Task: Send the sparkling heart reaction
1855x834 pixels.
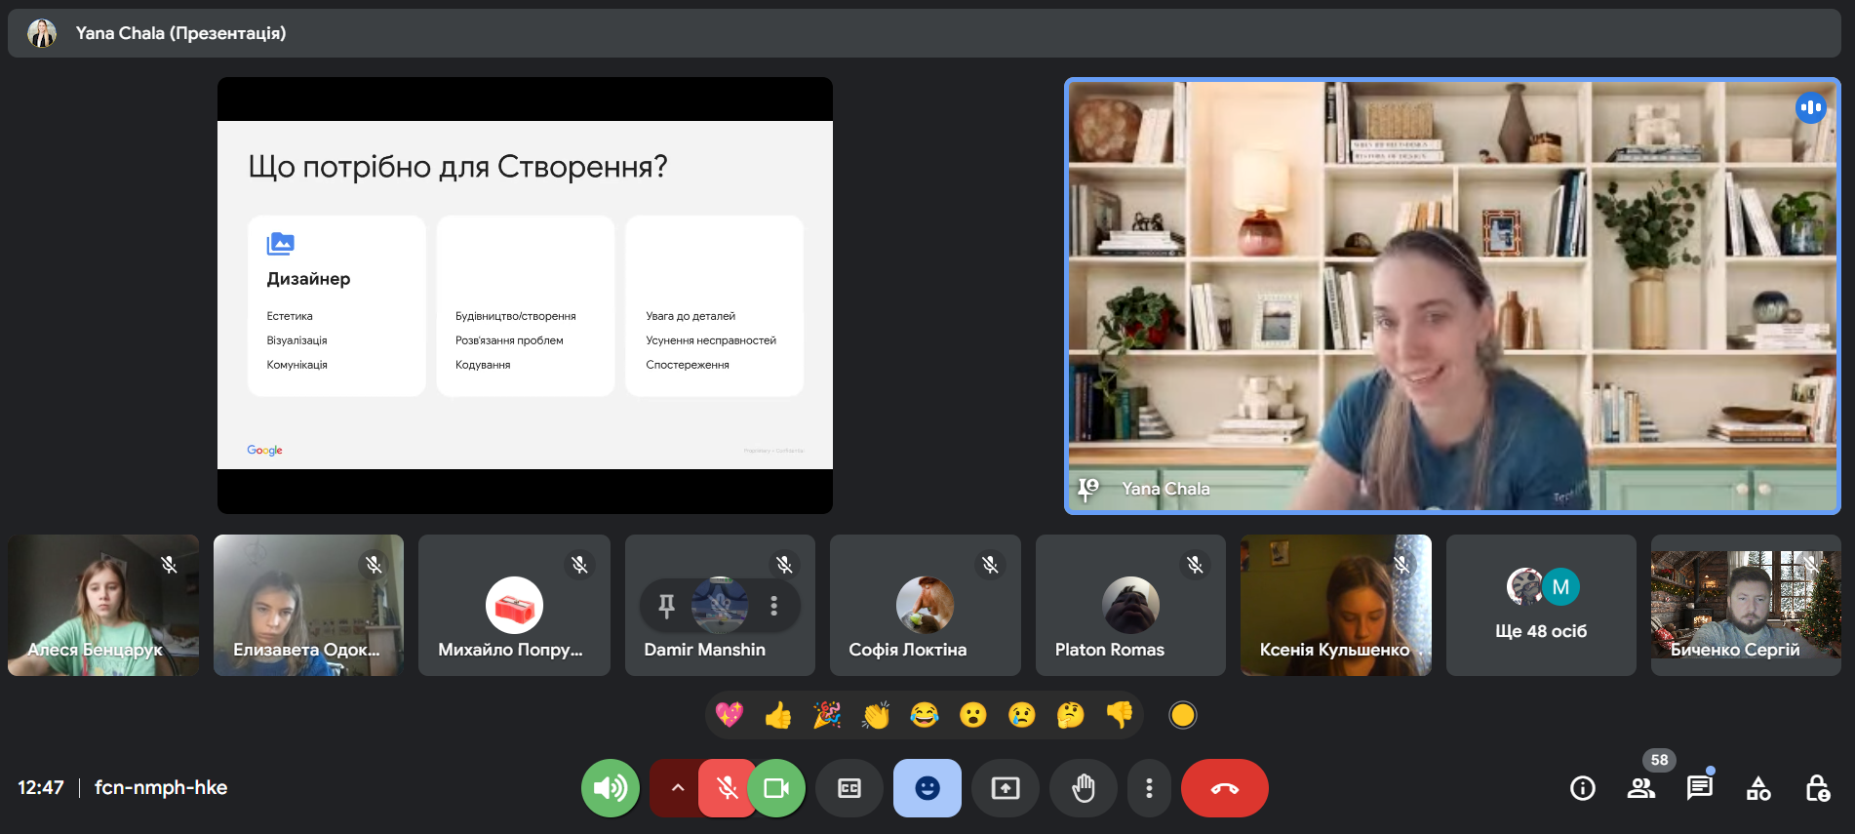Action: coord(729,716)
